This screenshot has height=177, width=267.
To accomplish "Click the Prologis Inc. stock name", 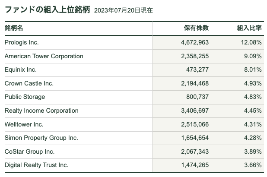I will [x=22, y=43].
